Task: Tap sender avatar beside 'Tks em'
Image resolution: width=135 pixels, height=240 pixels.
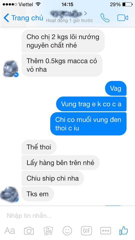Action: (9, 194)
